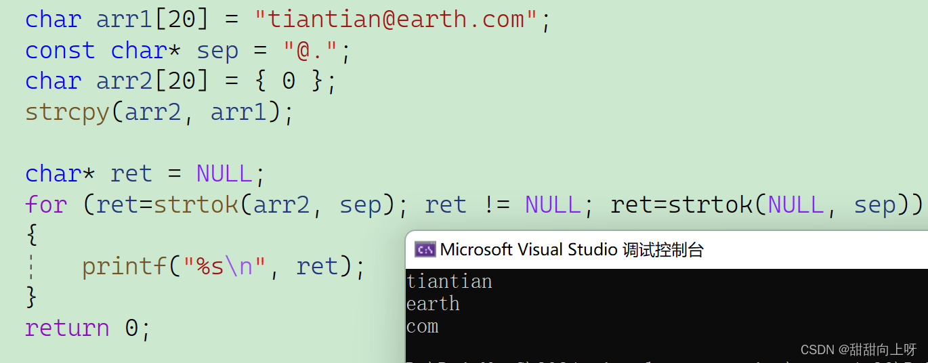The width and height of the screenshot is (928, 363).
Task: Click the "com" output line in the console
Action: coord(423,326)
